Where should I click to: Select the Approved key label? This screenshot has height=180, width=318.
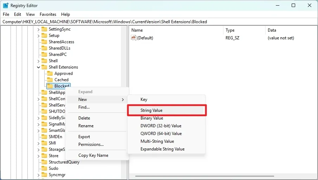64,73
